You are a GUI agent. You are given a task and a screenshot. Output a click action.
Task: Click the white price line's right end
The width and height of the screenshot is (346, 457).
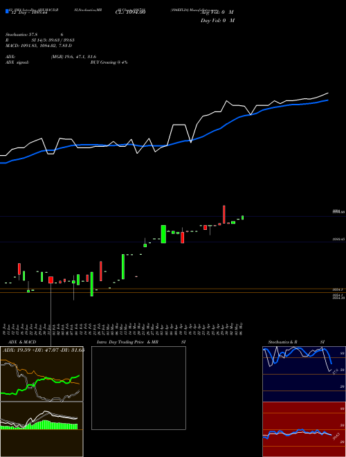click(328, 93)
